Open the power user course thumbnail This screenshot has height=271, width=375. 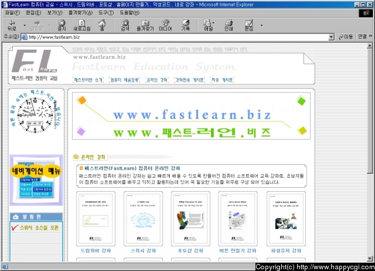(286, 219)
